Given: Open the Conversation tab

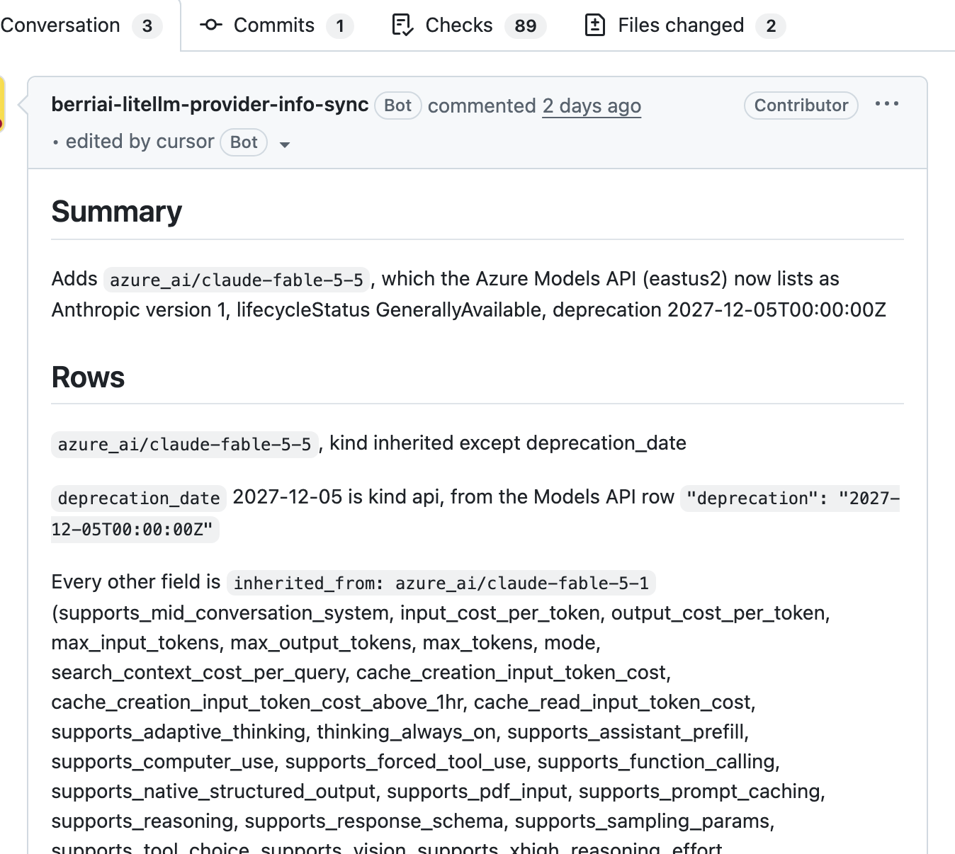Looking at the screenshot, I should click(81, 25).
